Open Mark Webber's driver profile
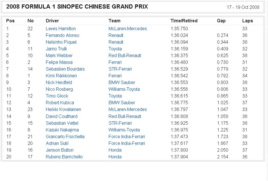This screenshot has height=181, width=268. click(x=59, y=56)
